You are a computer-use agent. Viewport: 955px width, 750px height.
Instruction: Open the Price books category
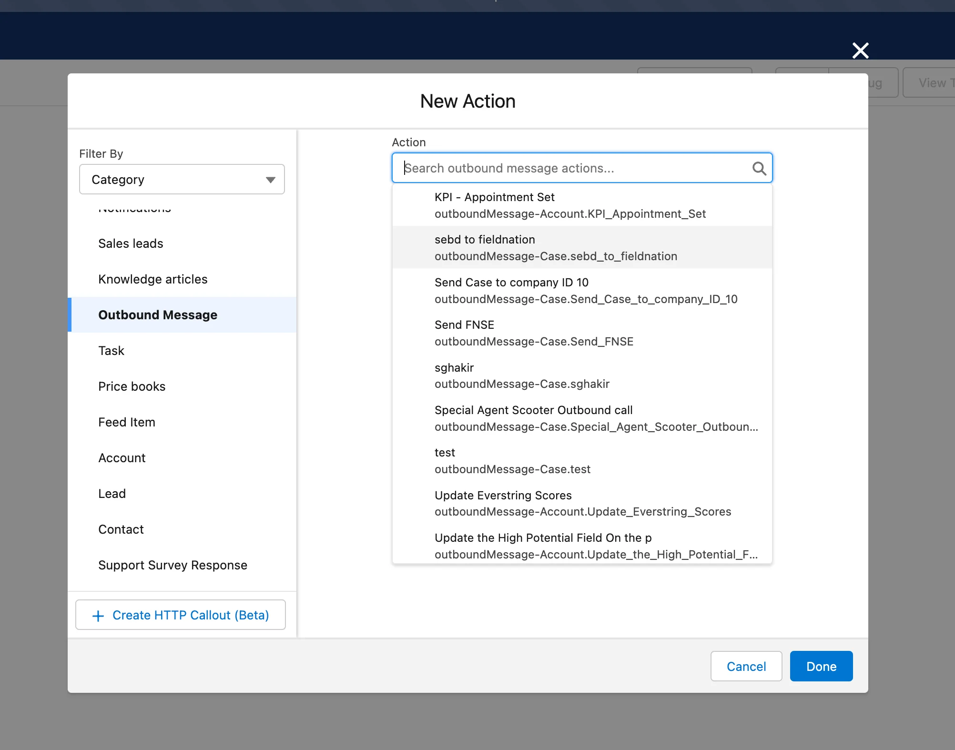point(132,386)
